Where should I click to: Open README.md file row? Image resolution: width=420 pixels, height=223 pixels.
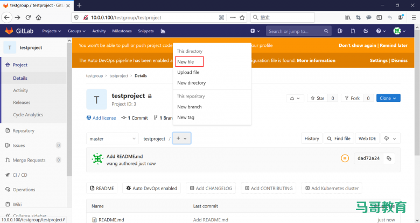[x=243, y=220]
